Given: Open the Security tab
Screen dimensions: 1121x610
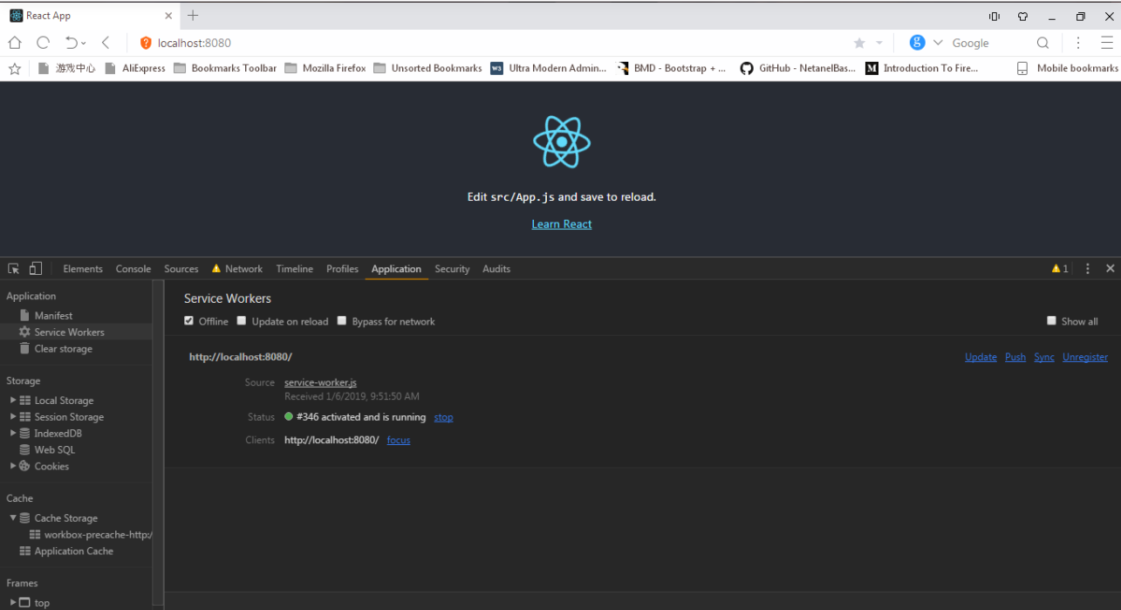Looking at the screenshot, I should pos(452,269).
